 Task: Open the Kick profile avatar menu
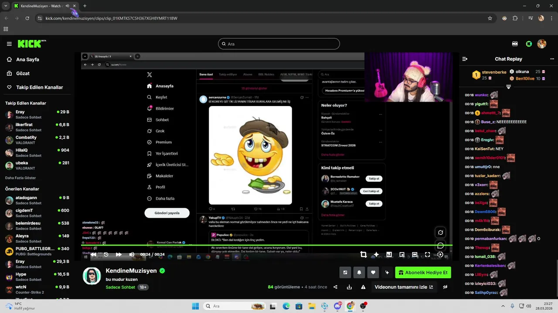[542, 44]
